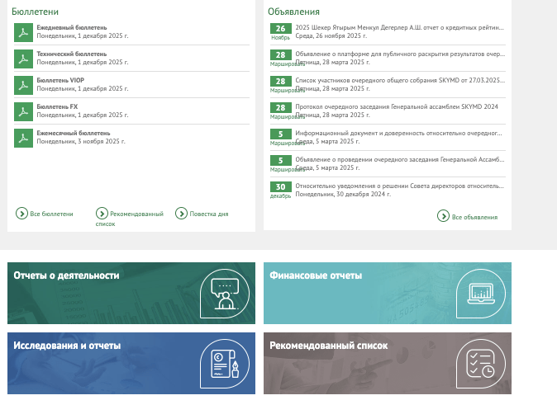Image resolution: width=557 pixels, height=419 pixels.
Task: Click presenter icon on Отчеты о деятельности banner
Action: click(224, 294)
